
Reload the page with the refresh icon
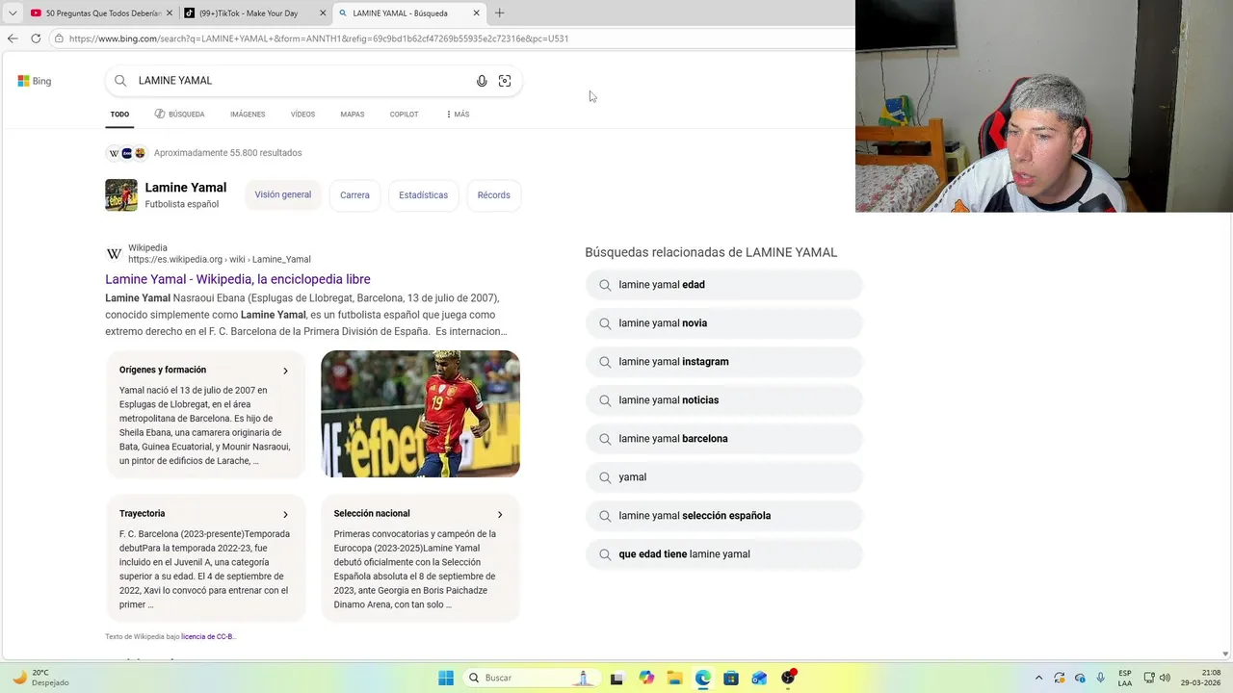point(36,38)
